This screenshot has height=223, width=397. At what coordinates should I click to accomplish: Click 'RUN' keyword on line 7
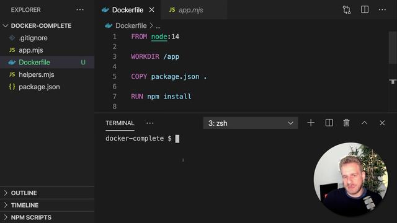coord(137,97)
